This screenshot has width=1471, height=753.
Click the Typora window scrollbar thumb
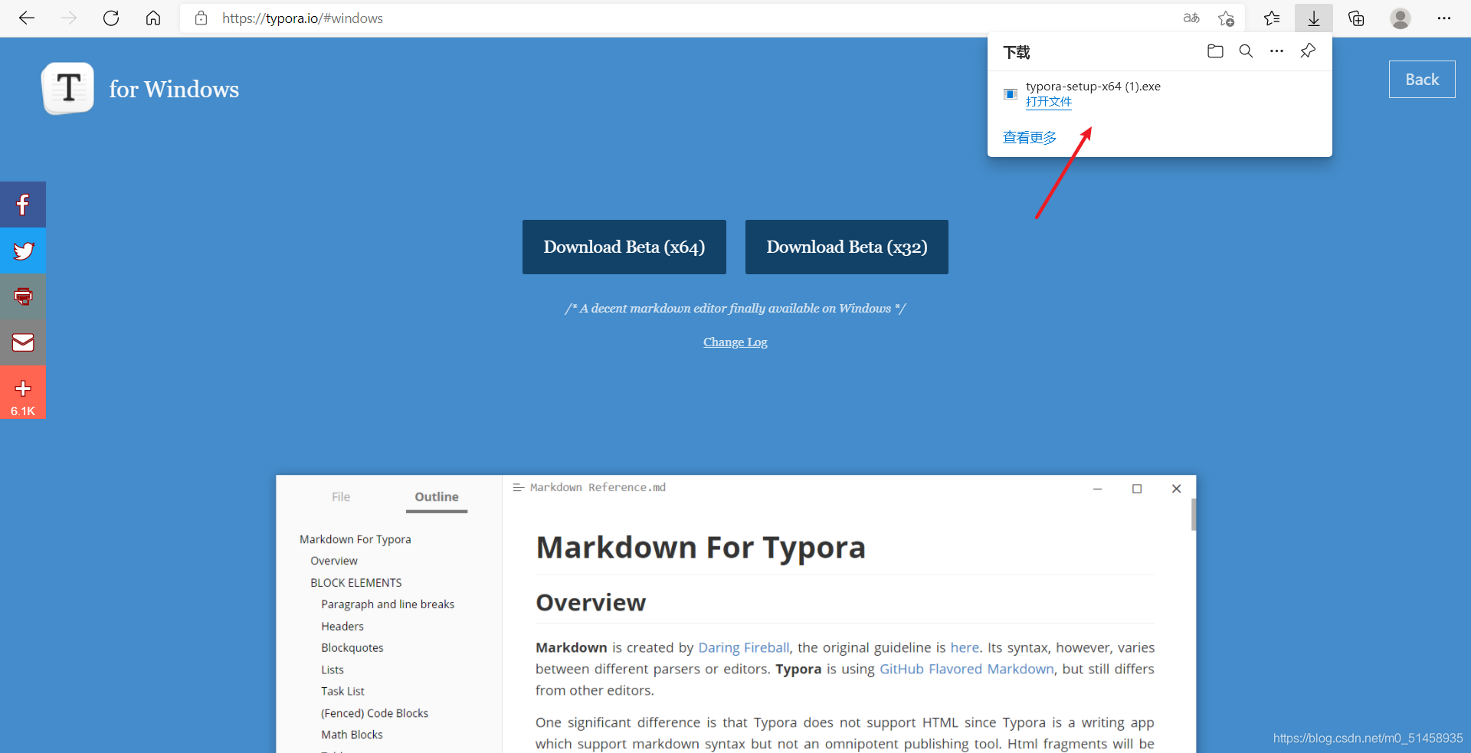1193,514
